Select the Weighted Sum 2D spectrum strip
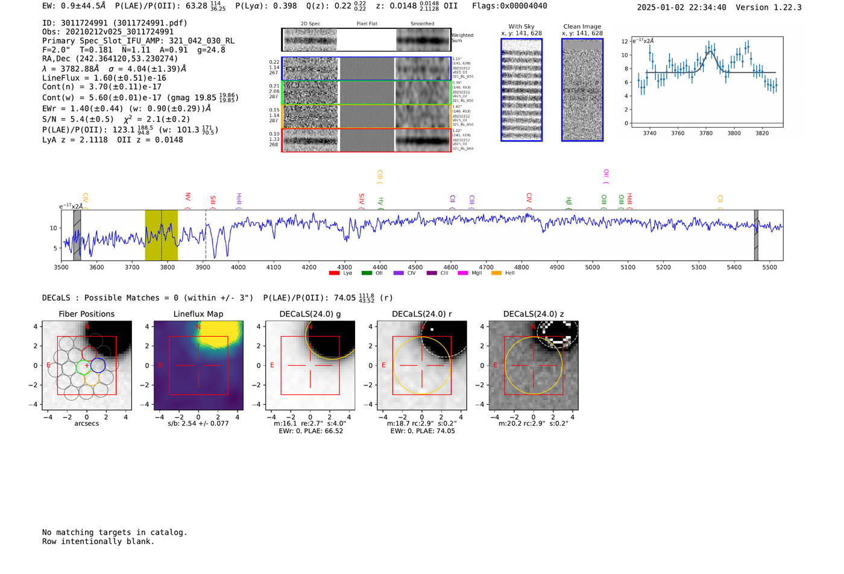This screenshot has width=844, height=574. (x=366, y=40)
